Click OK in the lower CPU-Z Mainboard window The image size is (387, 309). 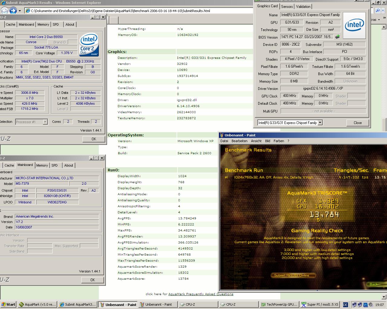click(93, 280)
